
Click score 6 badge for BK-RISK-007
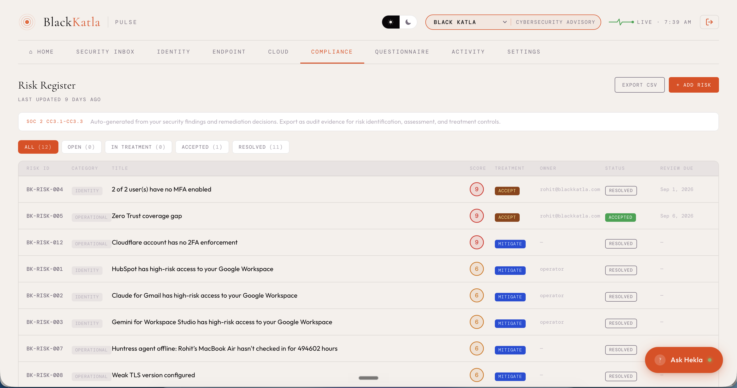pyautogui.click(x=476, y=348)
